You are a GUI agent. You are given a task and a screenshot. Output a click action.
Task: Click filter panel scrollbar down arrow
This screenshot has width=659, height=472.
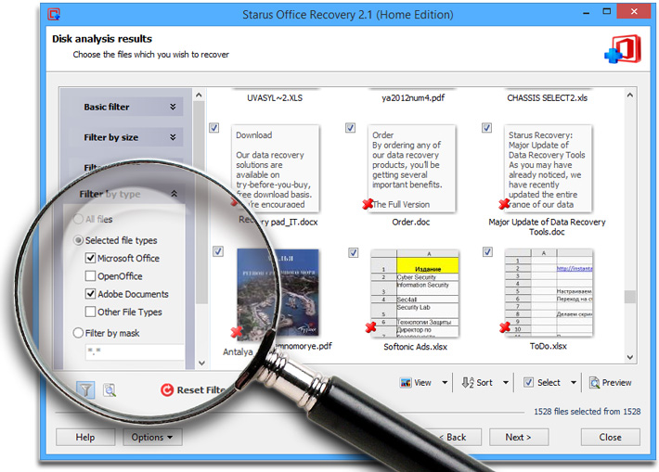click(x=201, y=363)
